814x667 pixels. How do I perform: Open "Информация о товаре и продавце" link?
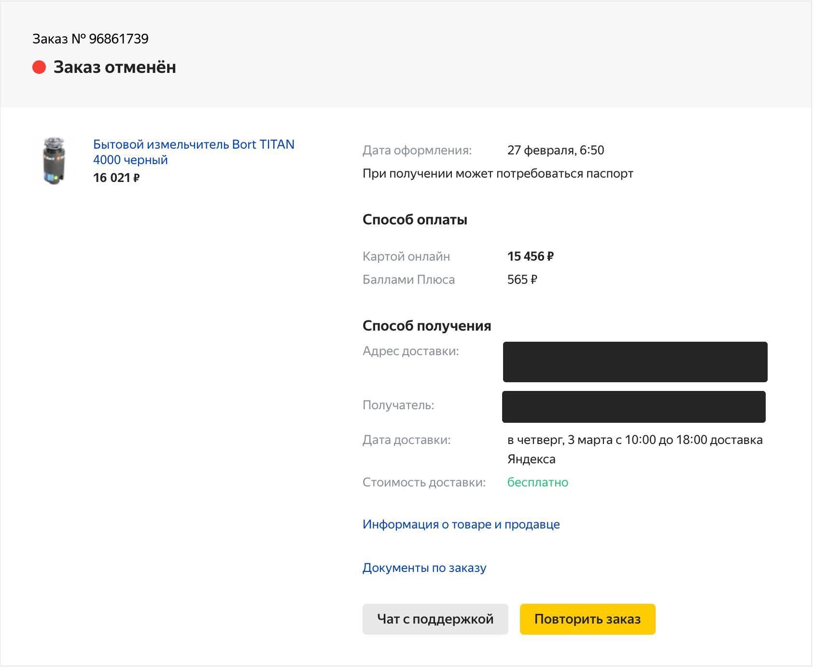(x=461, y=525)
